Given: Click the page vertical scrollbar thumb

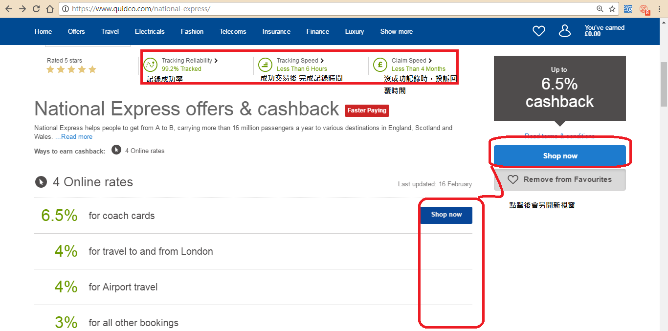Looking at the screenshot, I should click(664, 84).
